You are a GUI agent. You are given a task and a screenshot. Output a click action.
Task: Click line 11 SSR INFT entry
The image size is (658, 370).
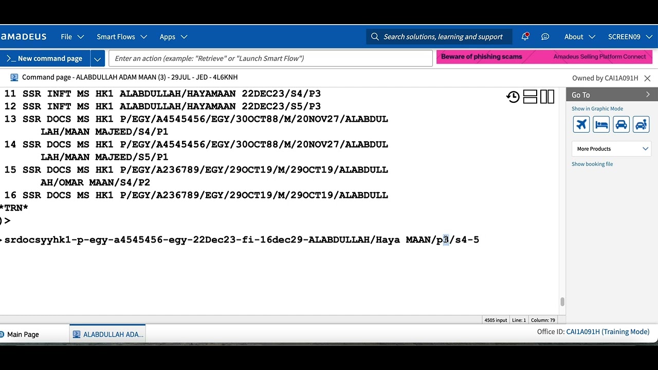[x=162, y=94]
